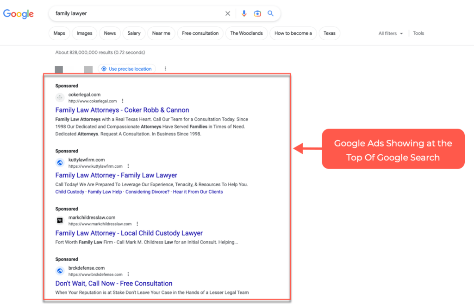Viewport: 474px width, 304px height.
Task: Switch to the Images filter chip
Action: pyautogui.click(x=84, y=33)
